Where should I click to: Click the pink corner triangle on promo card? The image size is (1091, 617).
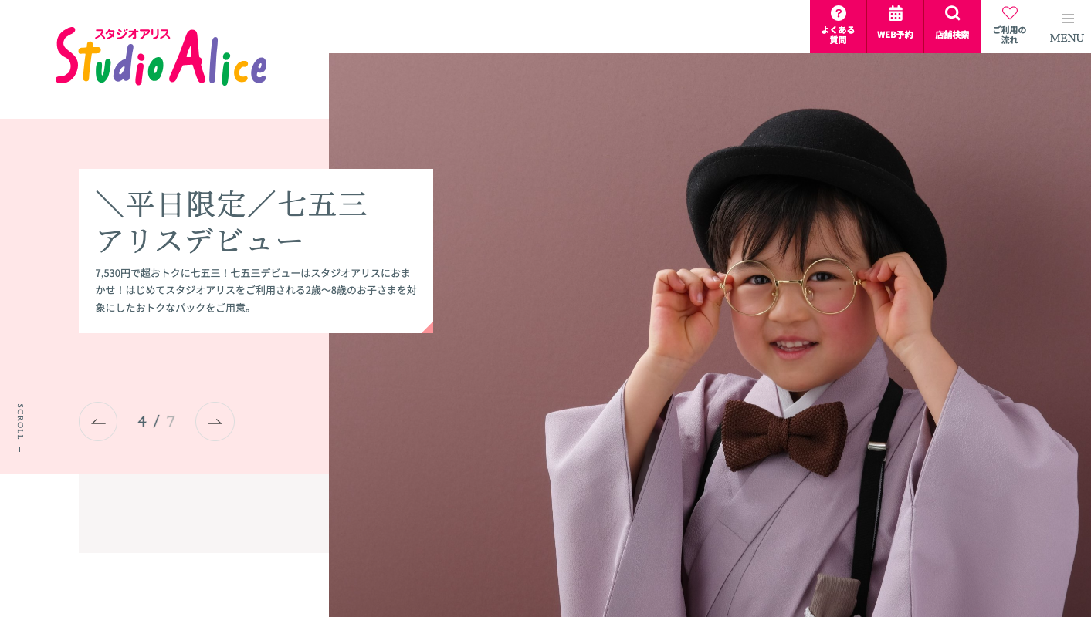point(429,329)
